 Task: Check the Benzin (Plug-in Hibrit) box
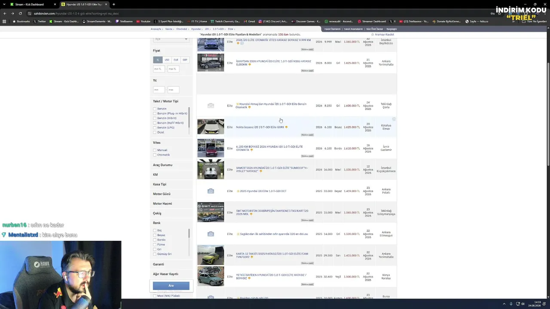click(x=155, y=114)
